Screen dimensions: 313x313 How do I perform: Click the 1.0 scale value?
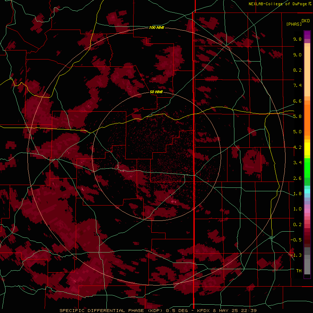pyautogui.click(x=297, y=209)
